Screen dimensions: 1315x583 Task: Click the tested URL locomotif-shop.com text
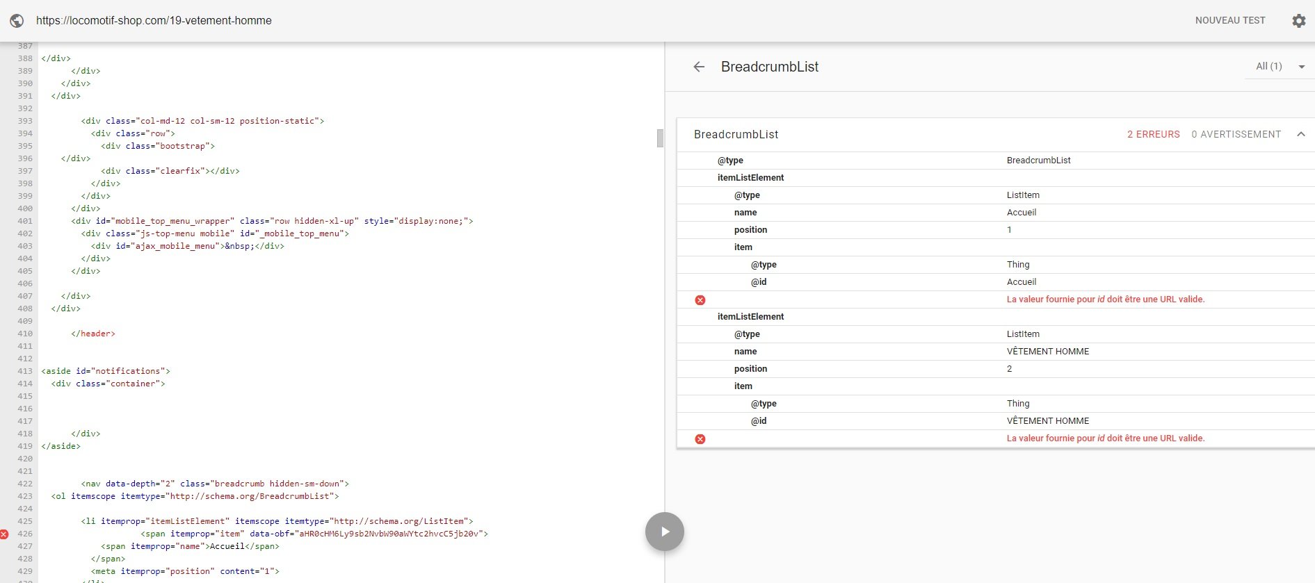(154, 21)
